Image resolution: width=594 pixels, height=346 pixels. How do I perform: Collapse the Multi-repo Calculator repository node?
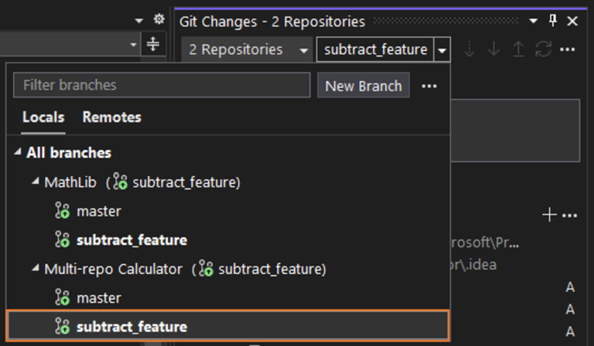[35, 269]
